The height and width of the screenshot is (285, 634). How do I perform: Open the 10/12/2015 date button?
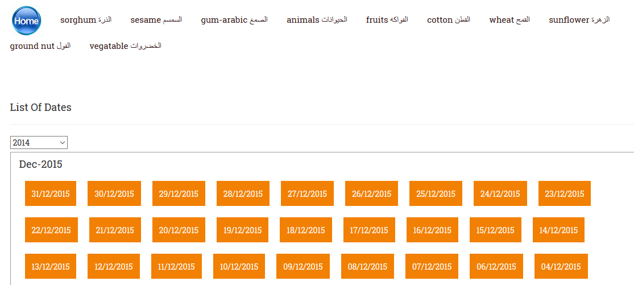(x=239, y=266)
